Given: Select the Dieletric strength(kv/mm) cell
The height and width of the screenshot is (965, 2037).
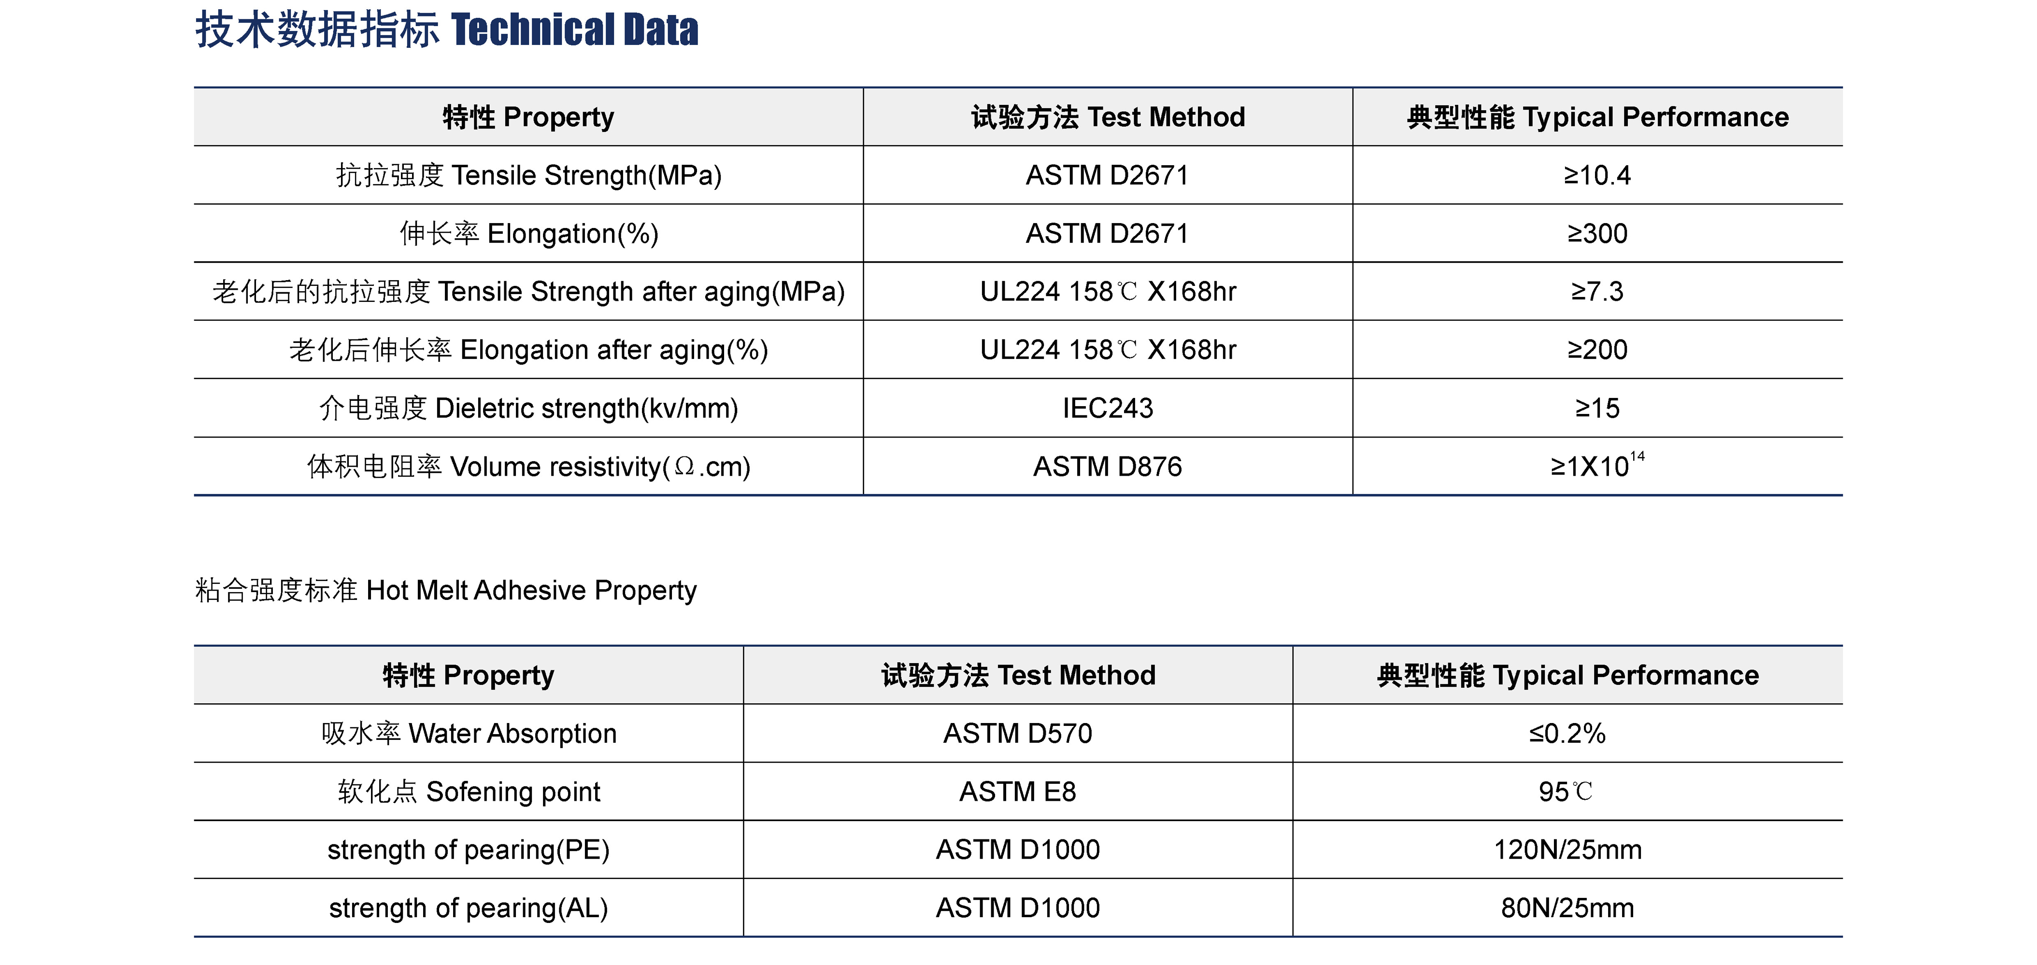Looking at the screenshot, I should (x=528, y=409).
